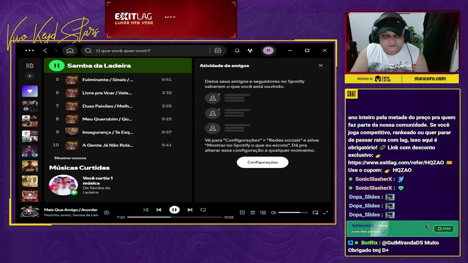The image size is (468, 263).
Task: Expand Your Library sidebar icon
Action: tap(30, 66)
